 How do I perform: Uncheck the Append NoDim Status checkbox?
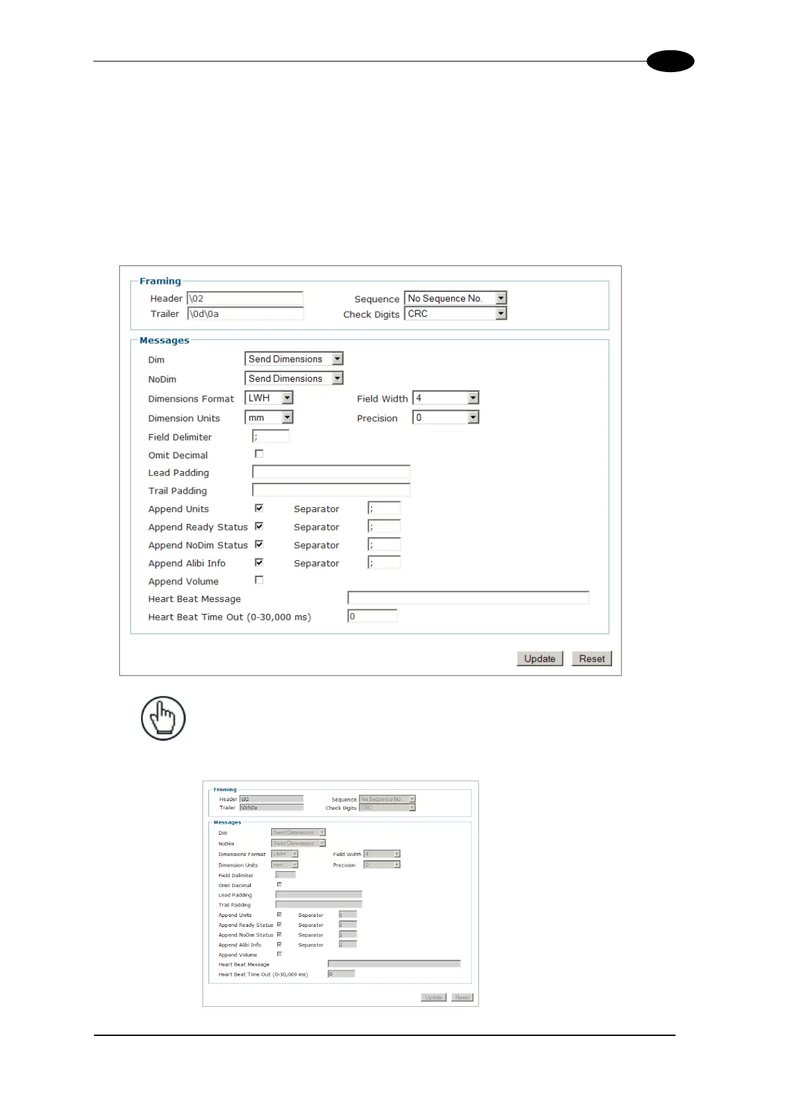coord(259,544)
